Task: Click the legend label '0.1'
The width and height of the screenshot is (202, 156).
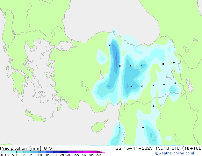Action: pyautogui.click(x=4, y=155)
